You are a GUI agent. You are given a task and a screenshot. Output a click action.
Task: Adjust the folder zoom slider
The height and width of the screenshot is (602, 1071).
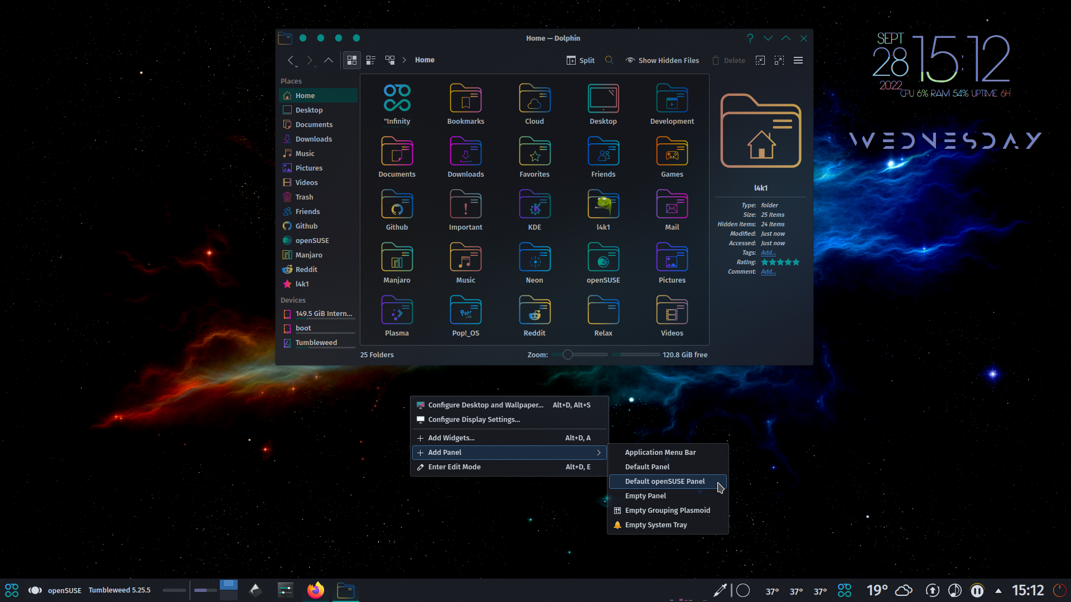[x=568, y=355]
